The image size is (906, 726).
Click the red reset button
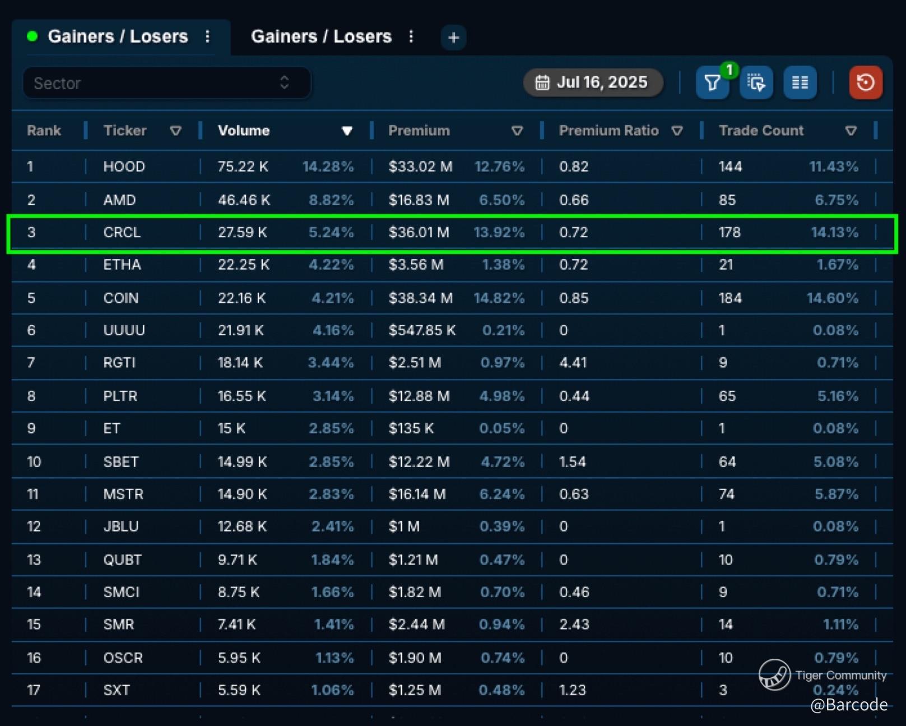click(865, 83)
